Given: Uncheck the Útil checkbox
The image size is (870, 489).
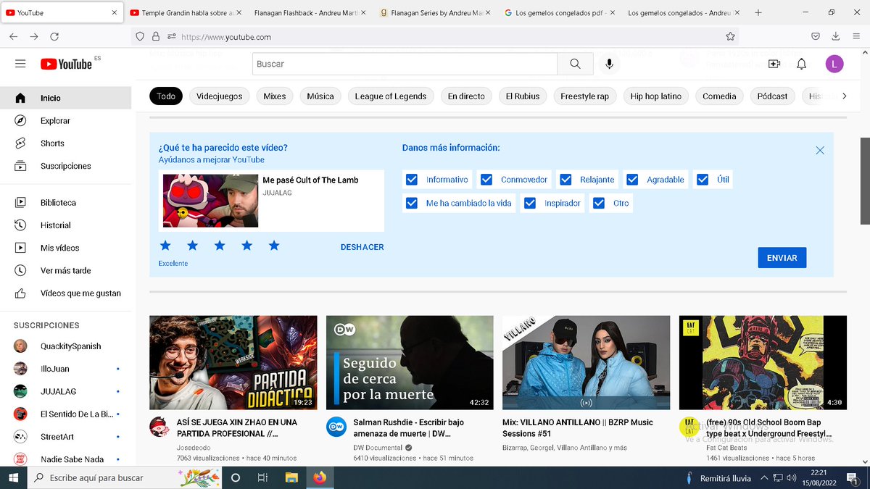Looking at the screenshot, I should [x=703, y=180].
